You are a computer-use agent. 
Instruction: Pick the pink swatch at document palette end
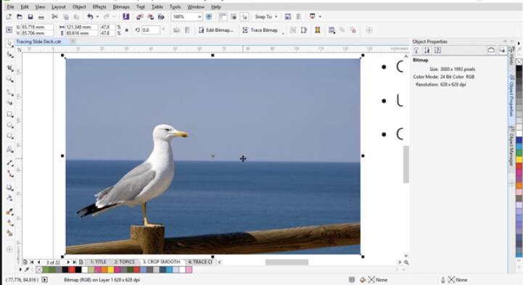(189, 270)
